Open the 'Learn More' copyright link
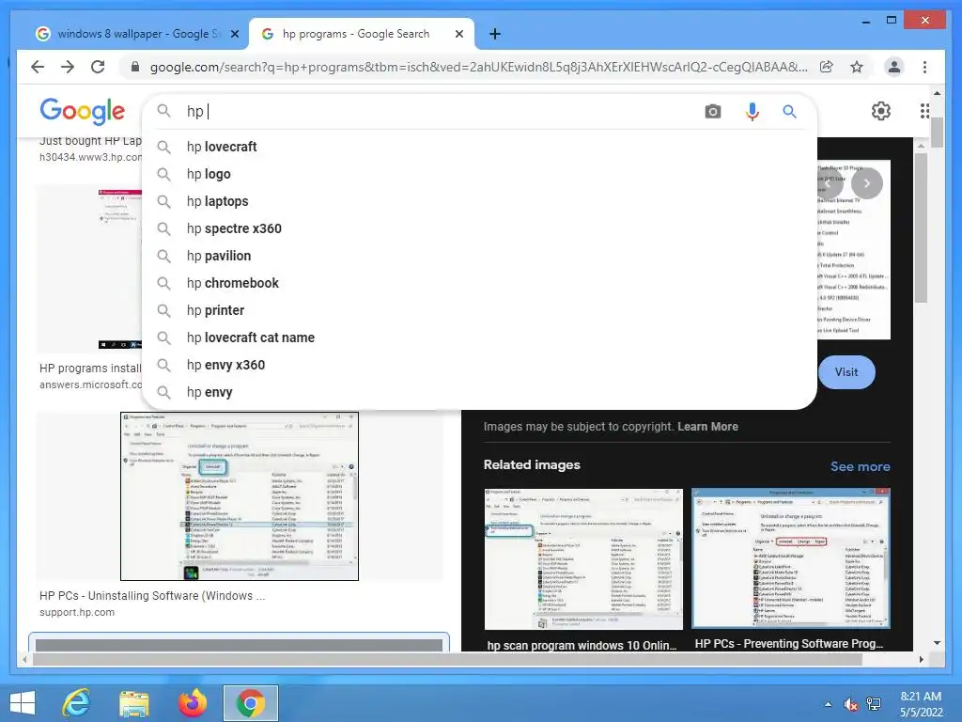The height and width of the screenshot is (722, 962). (707, 427)
